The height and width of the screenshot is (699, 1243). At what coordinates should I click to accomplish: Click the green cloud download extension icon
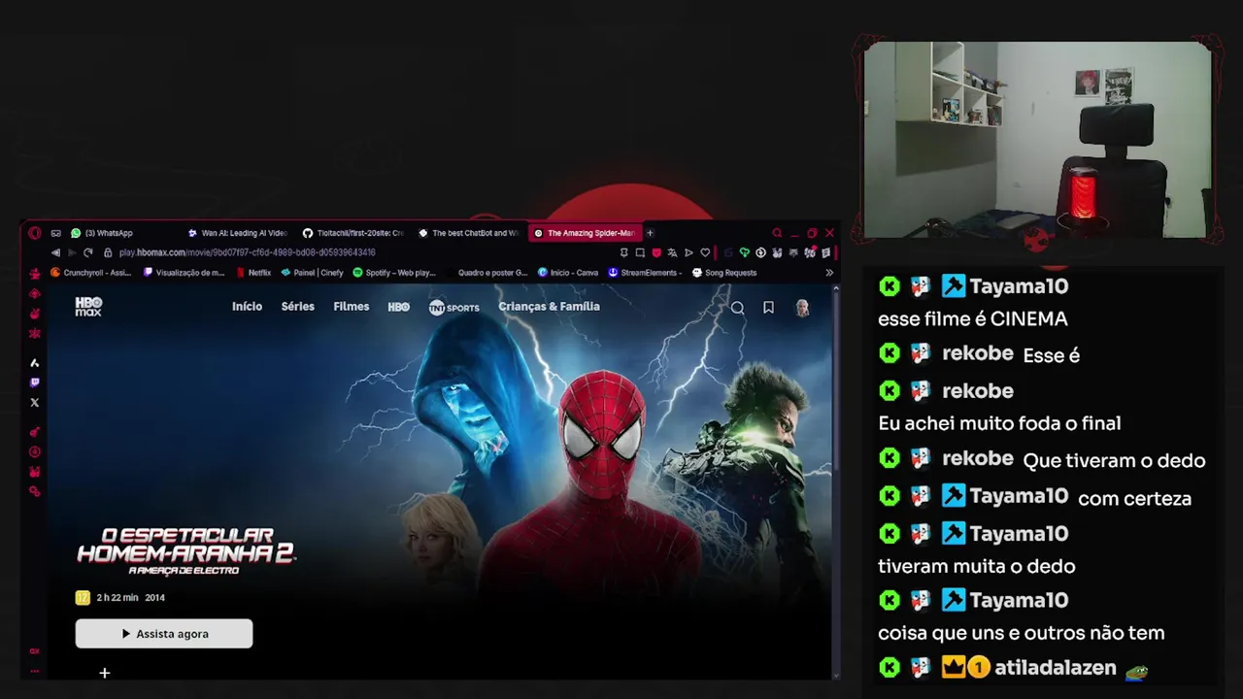coord(745,252)
